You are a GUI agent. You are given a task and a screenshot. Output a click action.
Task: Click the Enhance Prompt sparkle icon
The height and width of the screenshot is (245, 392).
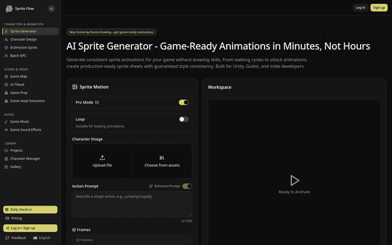click(x=151, y=186)
